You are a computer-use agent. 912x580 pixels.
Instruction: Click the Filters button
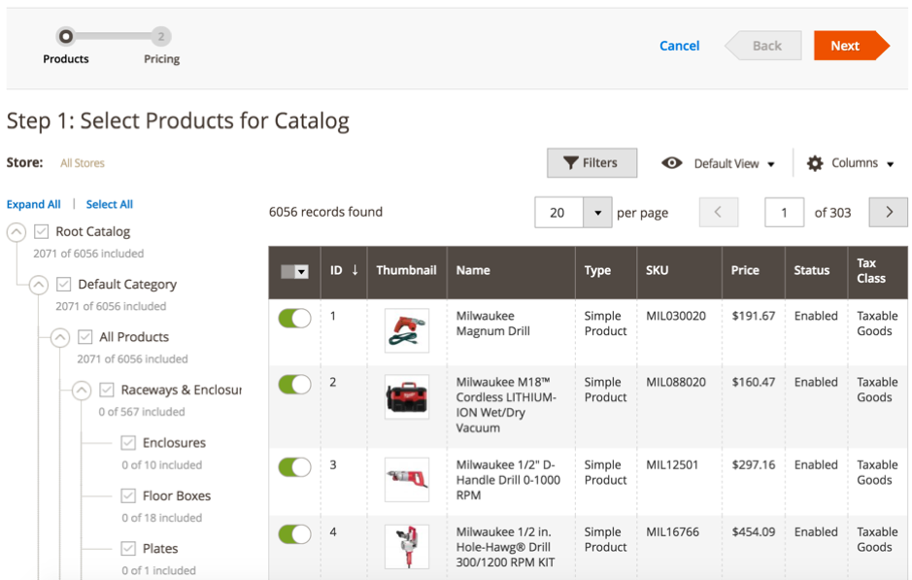[591, 163]
